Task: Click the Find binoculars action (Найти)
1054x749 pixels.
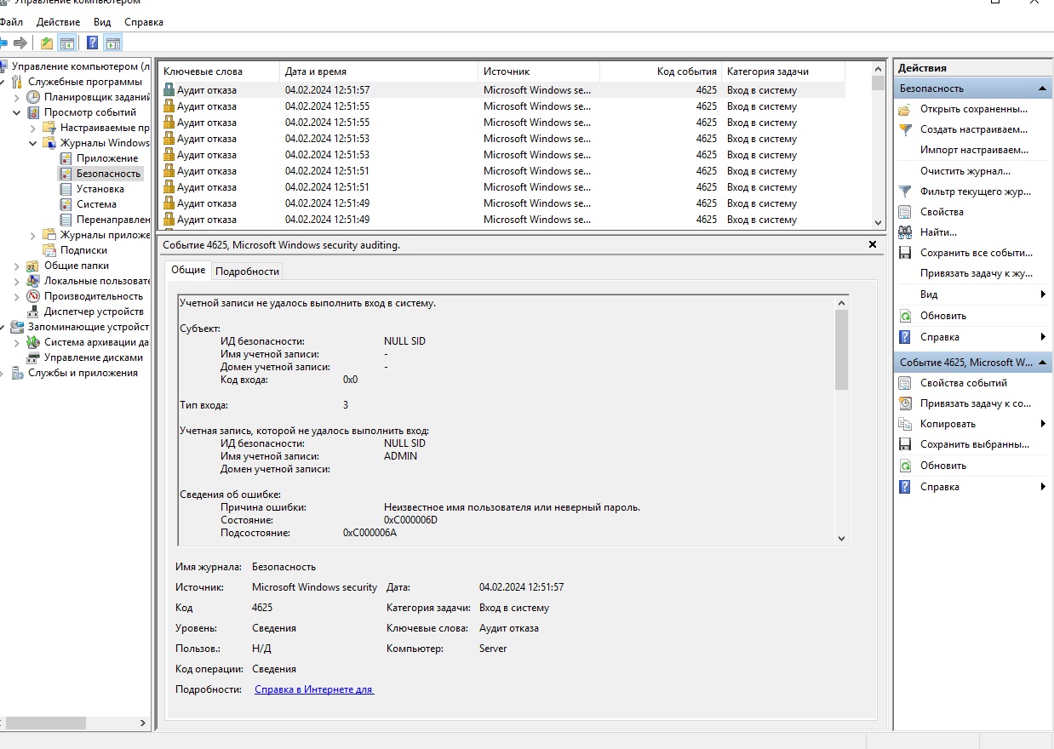Action: pos(938,232)
